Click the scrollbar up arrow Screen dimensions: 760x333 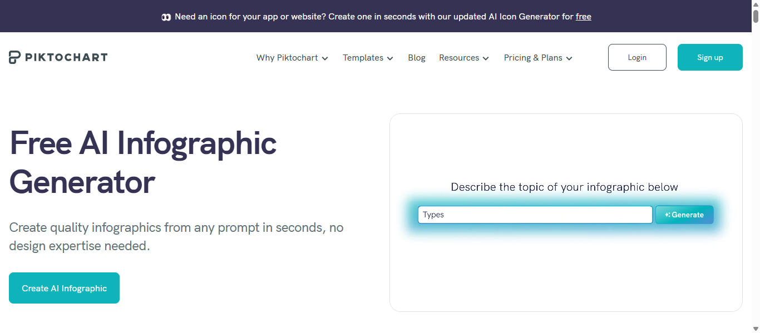pos(756,4)
